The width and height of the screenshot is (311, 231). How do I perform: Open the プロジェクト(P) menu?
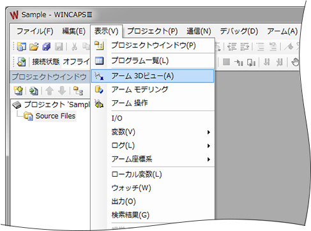[x=153, y=31]
